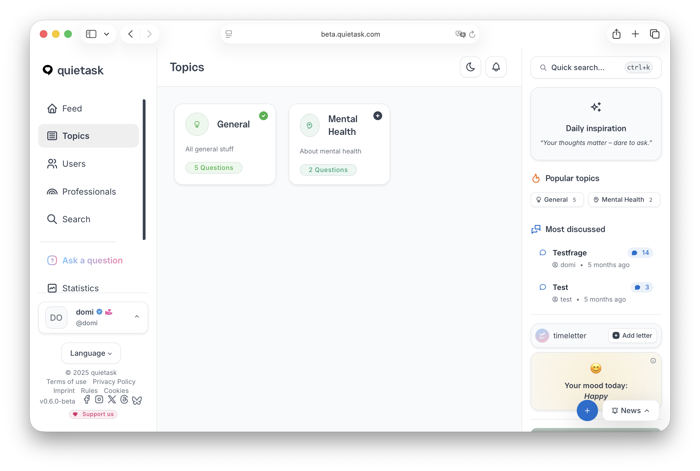Open the Language dropdown
The image size is (700, 471).
[91, 353]
